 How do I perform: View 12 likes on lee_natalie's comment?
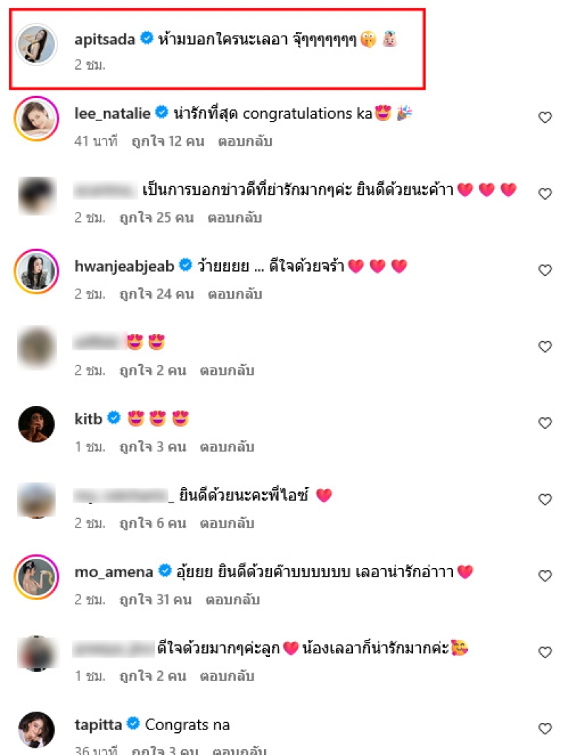click(x=168, y=141)
